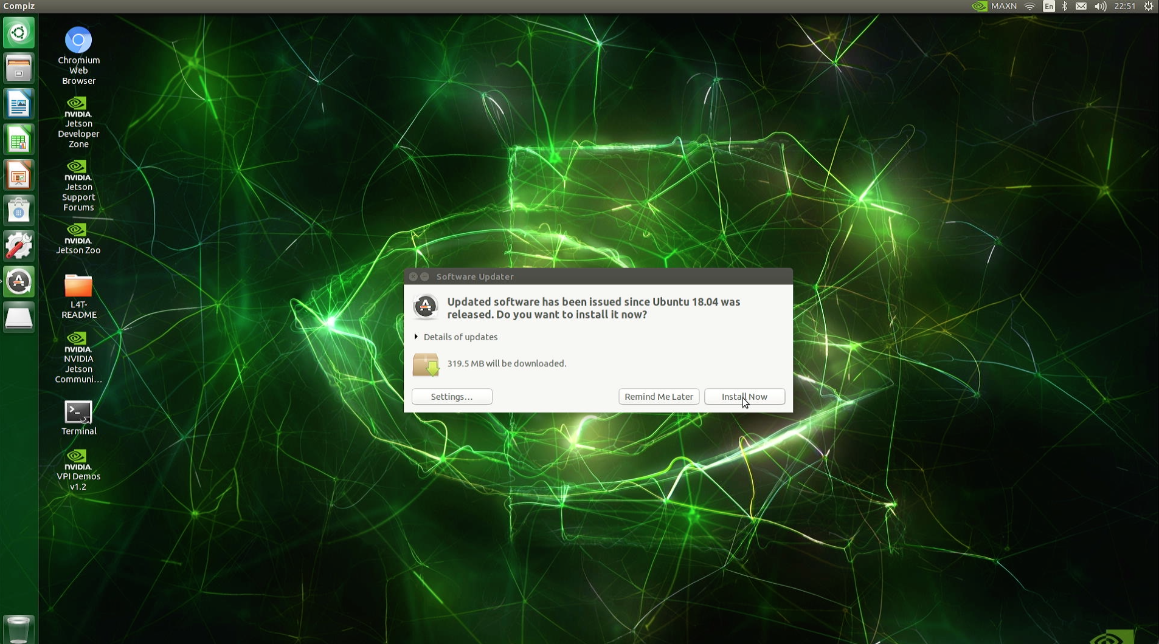Open the Files manager in launcher

click(19, 68)
